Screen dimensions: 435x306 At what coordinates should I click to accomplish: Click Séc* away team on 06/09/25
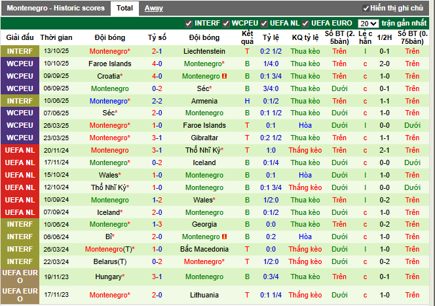point(204,88)
